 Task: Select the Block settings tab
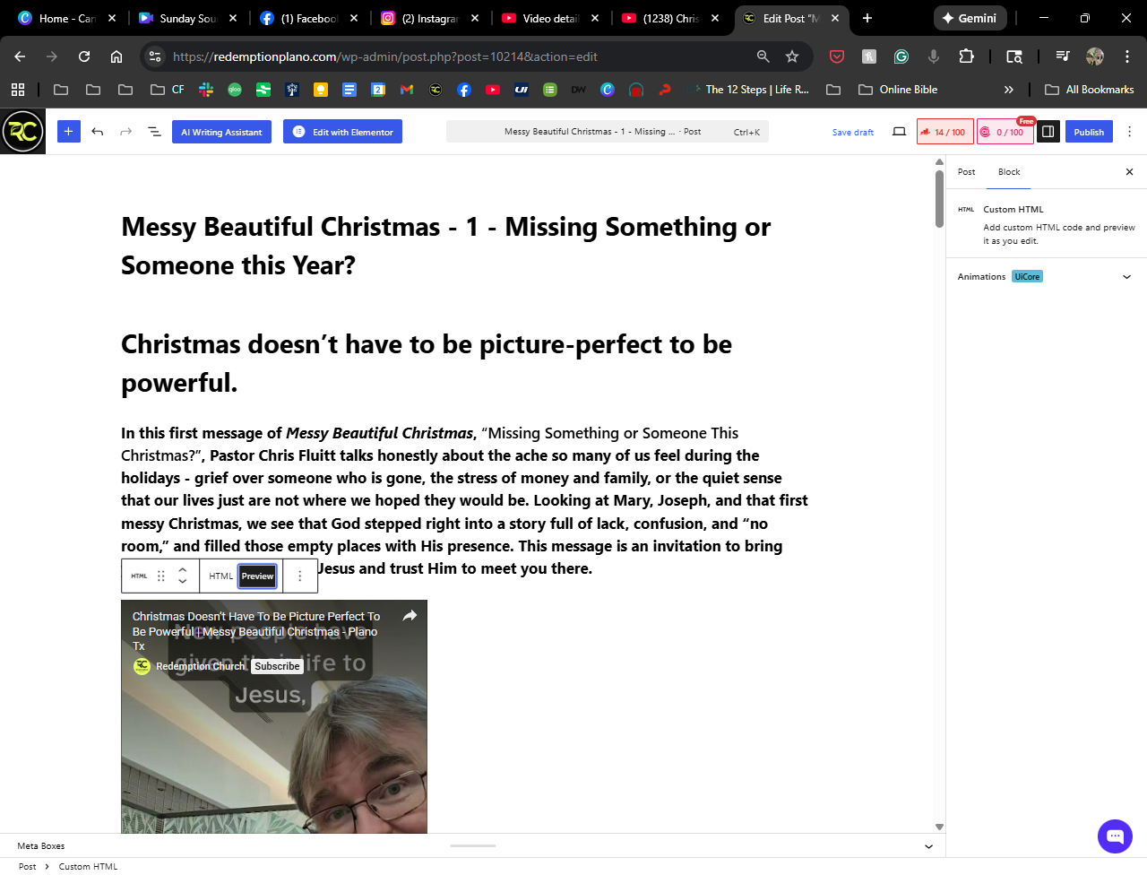pyautogui.click(x=1009, y=172)
